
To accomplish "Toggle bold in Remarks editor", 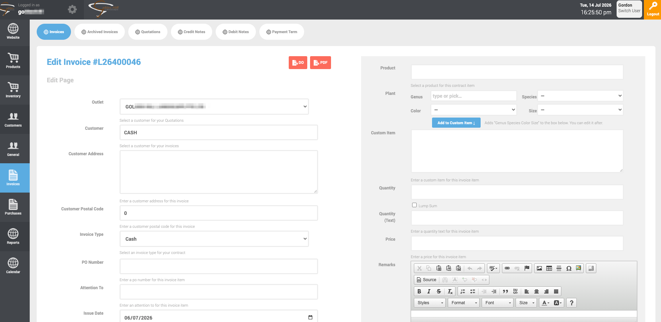I will [x=419, y=291].
